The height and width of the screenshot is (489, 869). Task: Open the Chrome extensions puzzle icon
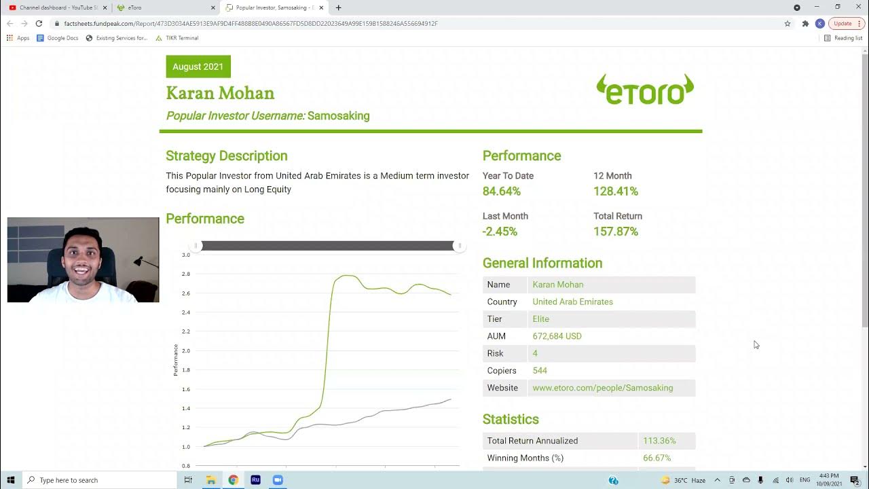805,23
